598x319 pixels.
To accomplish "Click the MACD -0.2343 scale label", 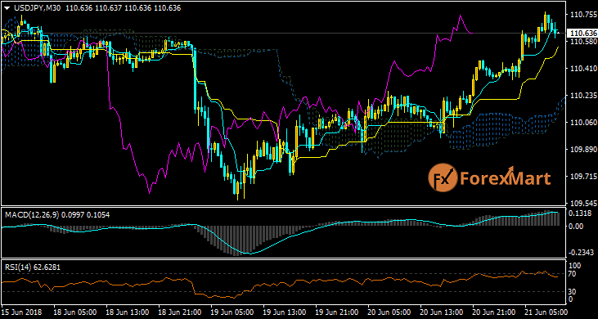I will (581, 252).
